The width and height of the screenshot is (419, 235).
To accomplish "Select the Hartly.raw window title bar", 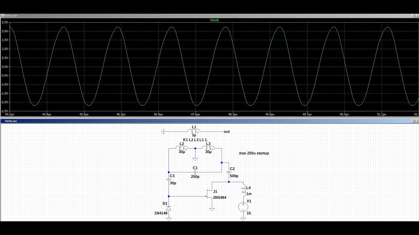I will click(209, 15).
